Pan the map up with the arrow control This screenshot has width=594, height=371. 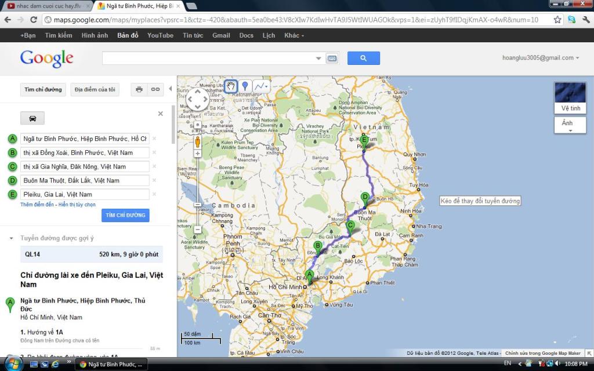(x=198, y=92)
